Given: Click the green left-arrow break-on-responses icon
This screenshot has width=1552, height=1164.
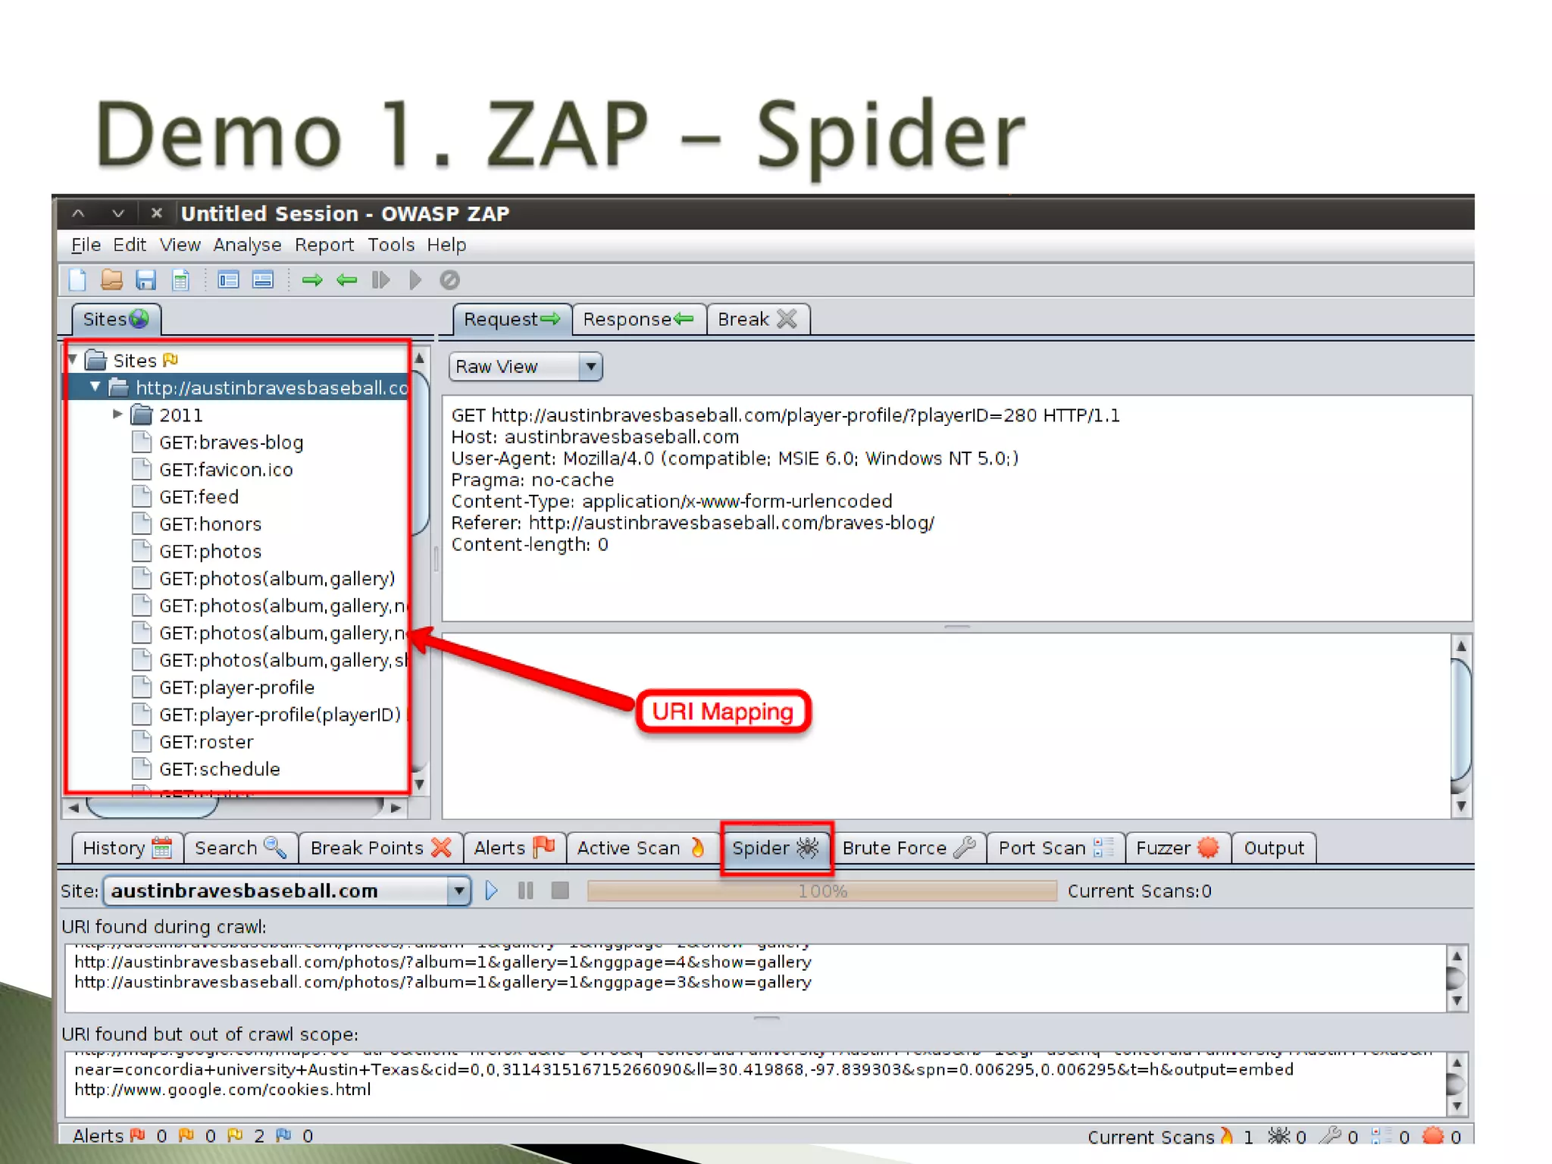Looking at the screenshot, I should (x=347, y=280).
